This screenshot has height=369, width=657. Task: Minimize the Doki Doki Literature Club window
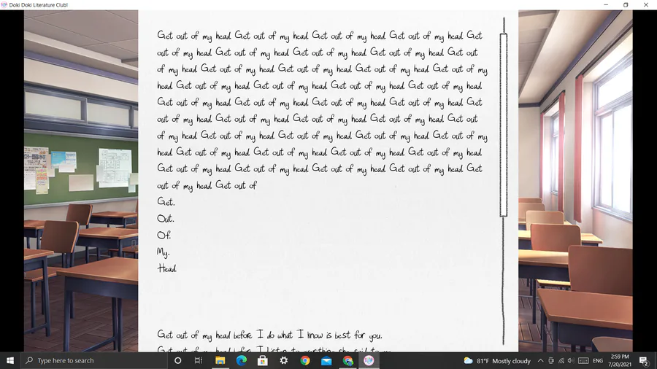click(x=606, y=4)
